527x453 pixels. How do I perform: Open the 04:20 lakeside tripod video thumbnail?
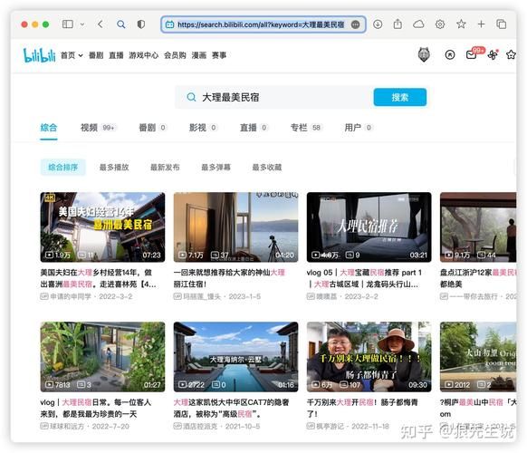click(235, 227)
